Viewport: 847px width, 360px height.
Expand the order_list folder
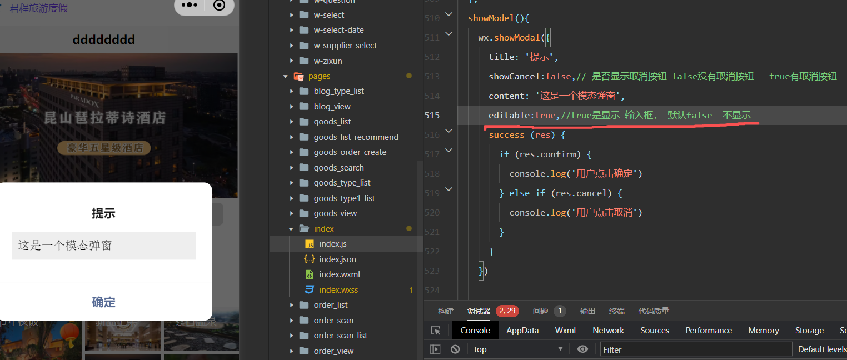pos(292,305)
